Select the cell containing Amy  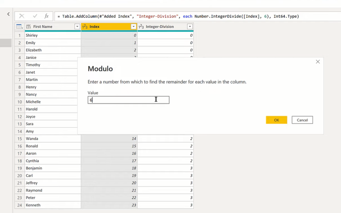(x=51, y=131)
